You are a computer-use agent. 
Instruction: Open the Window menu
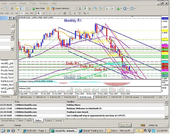pyautogui.click(x=44, y=4)
